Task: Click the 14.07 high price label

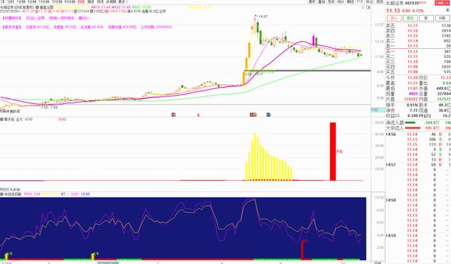Action: coord(263,16)
